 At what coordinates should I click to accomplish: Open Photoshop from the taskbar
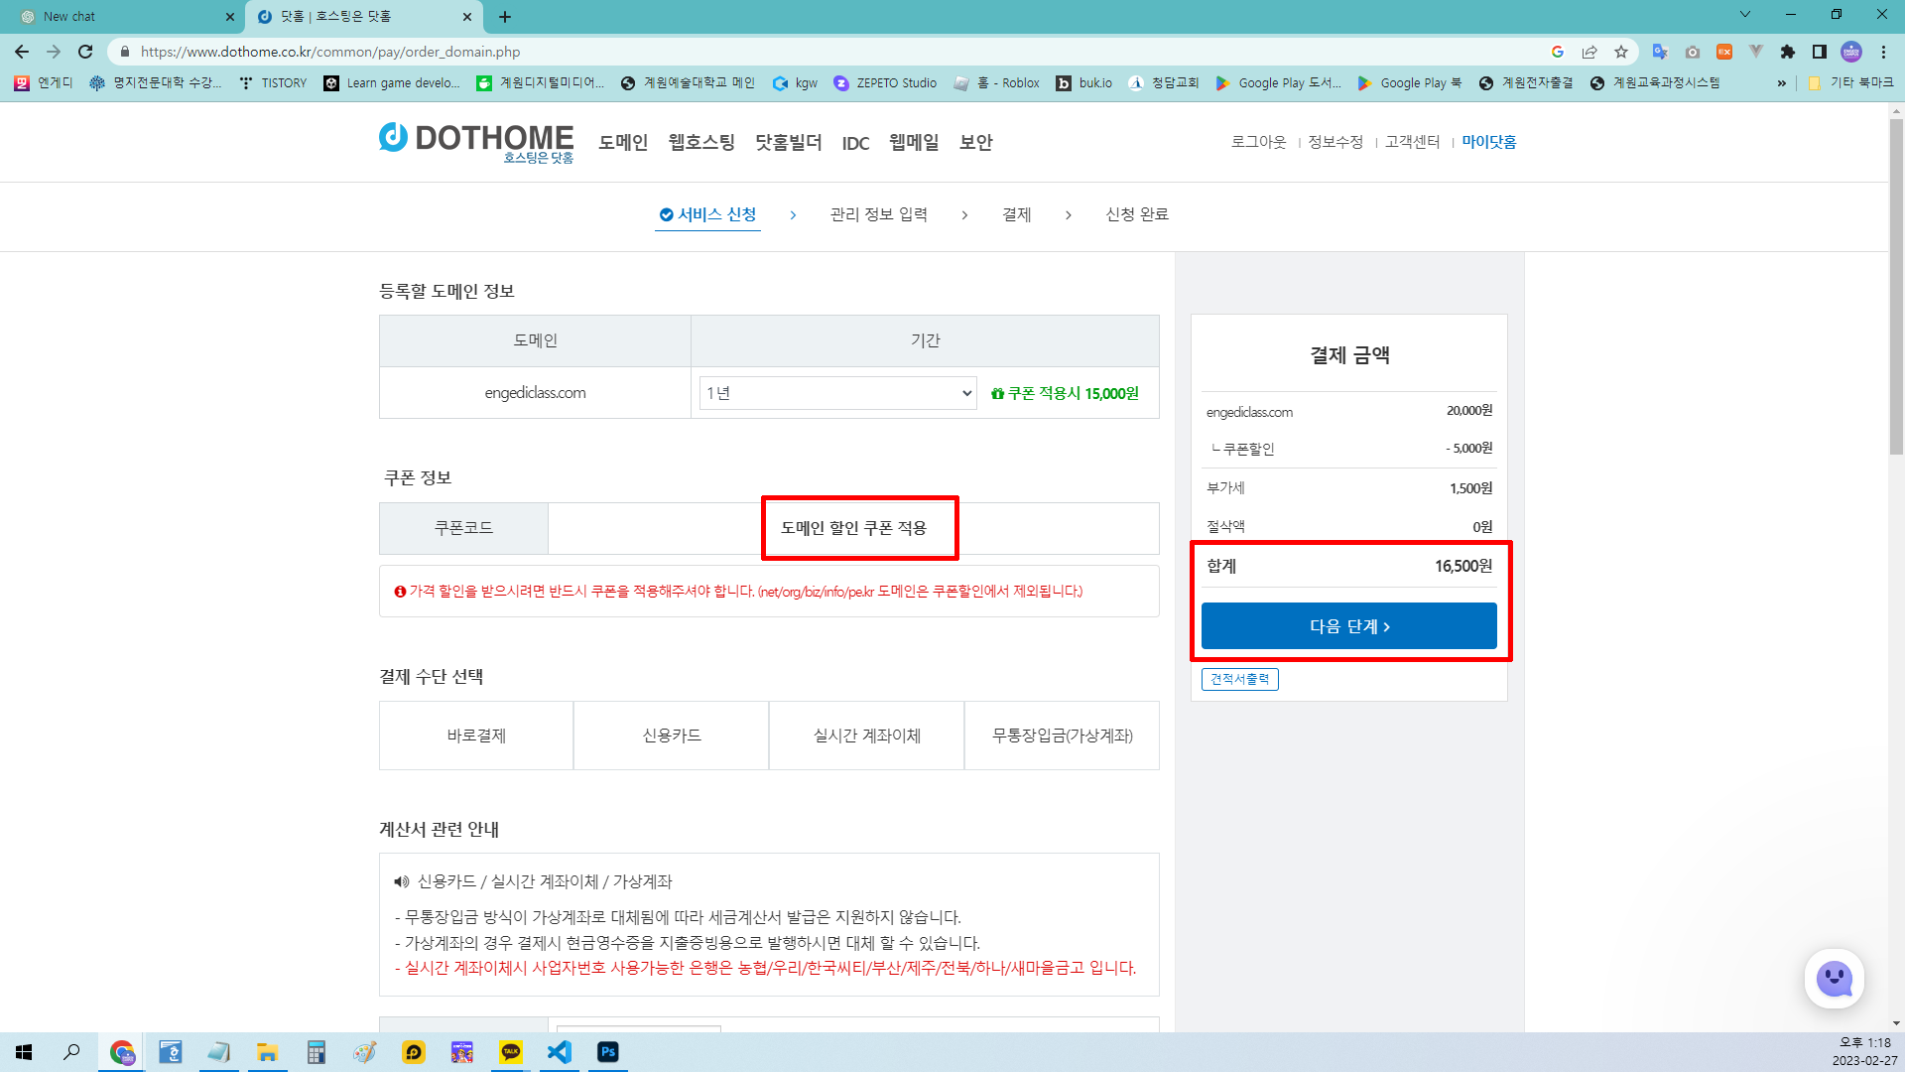[608, 1052]
